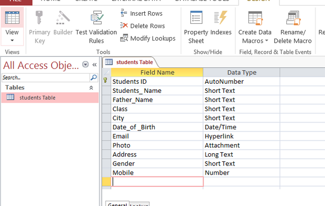The image size is (325, 206).
Task: Switch to the General properties tab
Action: pos(117,204)
